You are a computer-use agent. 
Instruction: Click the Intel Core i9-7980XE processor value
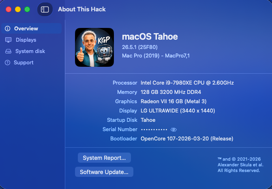[x=187, y=83]
